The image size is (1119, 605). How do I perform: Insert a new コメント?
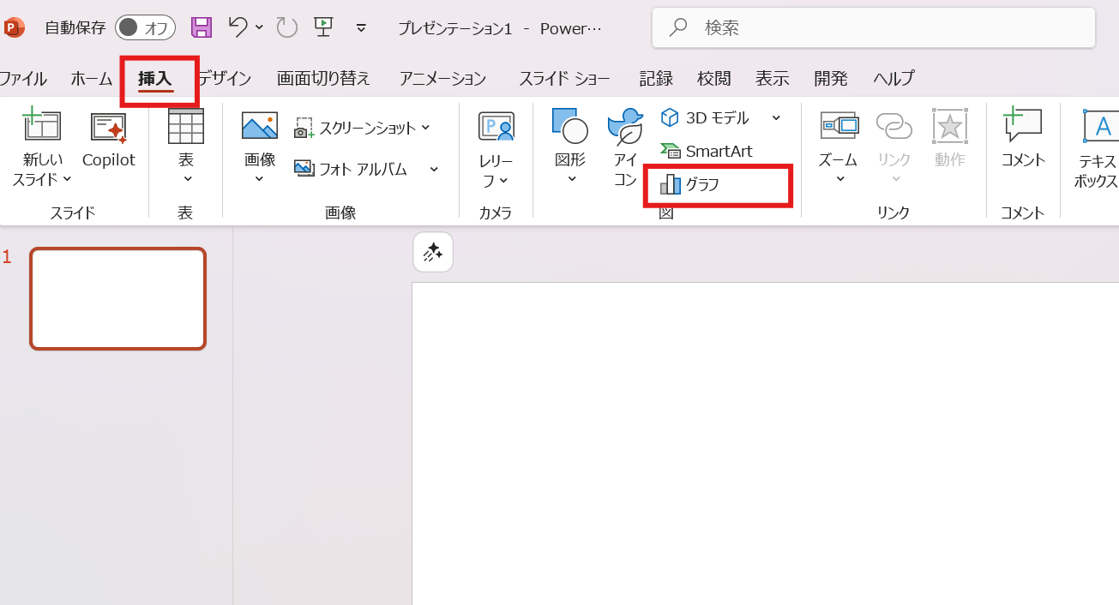(x=1022, y=144)
